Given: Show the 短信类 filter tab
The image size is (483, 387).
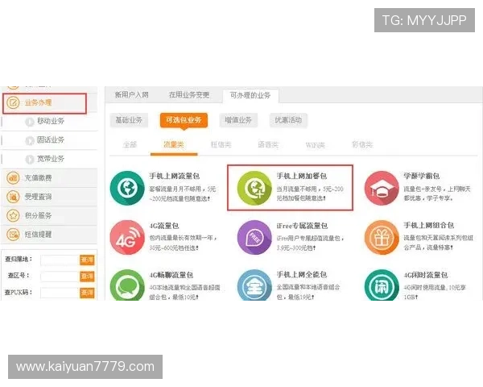Looking at the screenshot, I should pos(221,144).
